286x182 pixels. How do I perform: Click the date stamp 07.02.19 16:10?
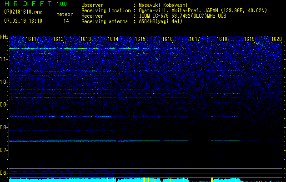click(x=23, y=21)
